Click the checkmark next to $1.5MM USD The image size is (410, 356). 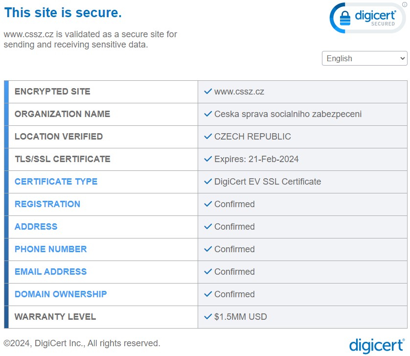pos(208,317)
